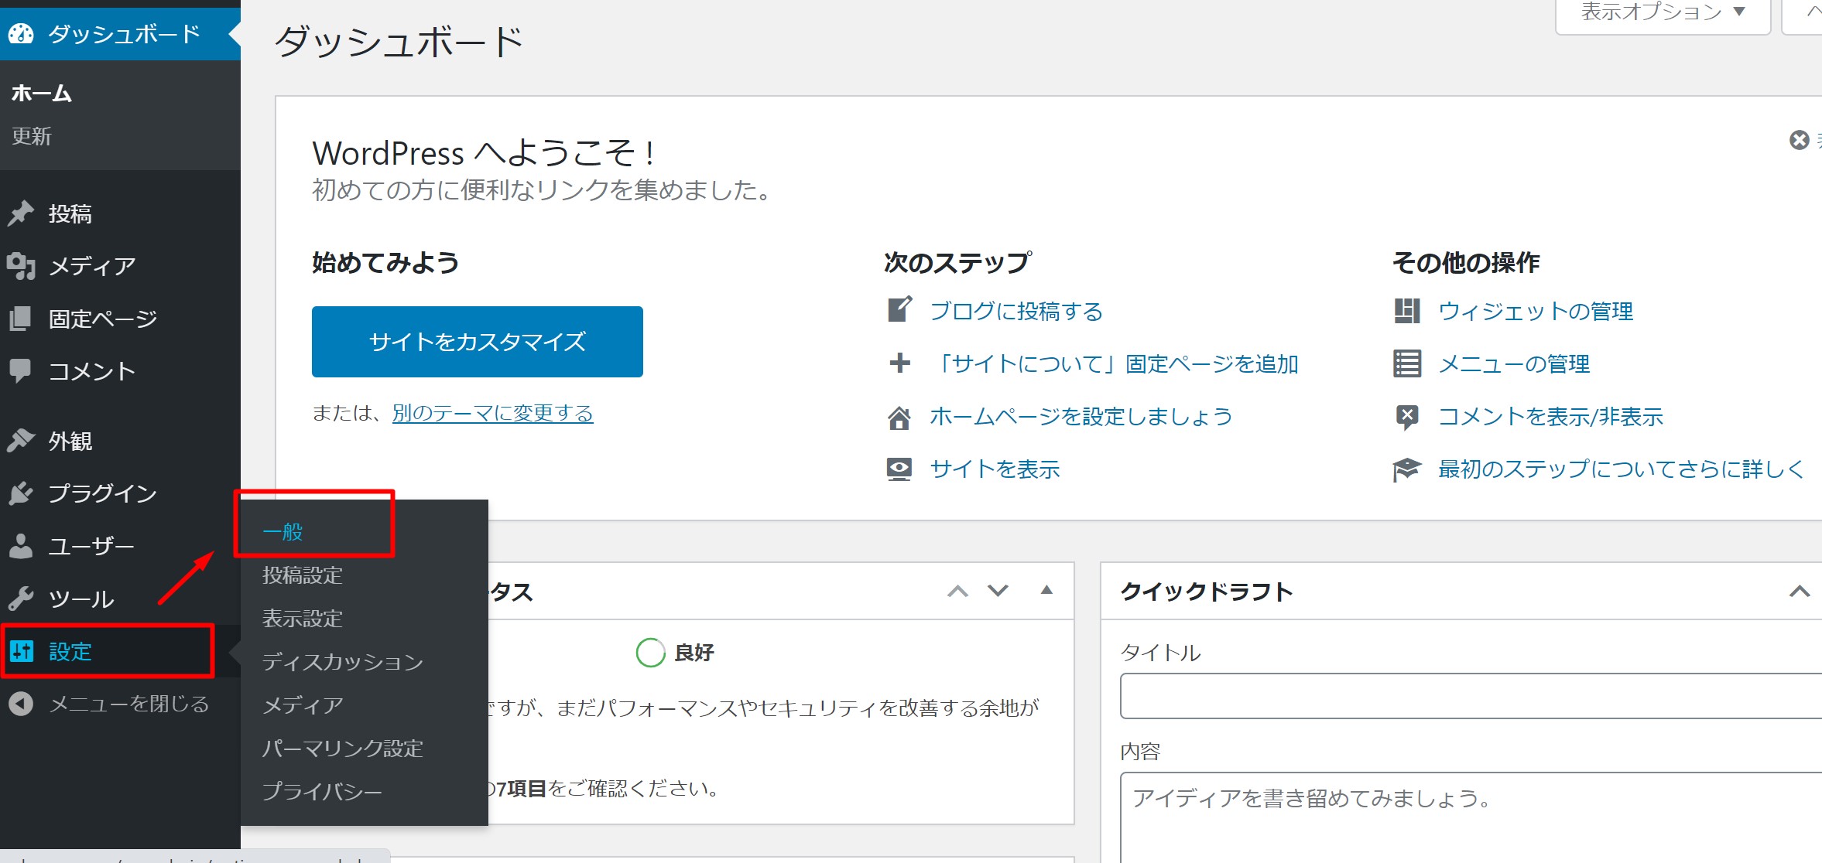Screen dimensions: 1822x863
Task: Open 最初のステップについてさらに詳しく link
Action: 1621,469
